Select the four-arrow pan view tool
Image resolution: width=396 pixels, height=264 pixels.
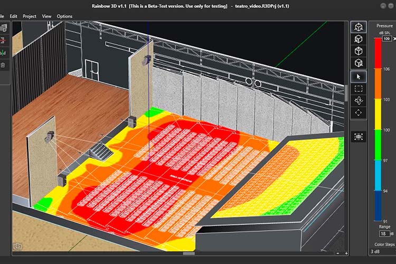(359, 112)
